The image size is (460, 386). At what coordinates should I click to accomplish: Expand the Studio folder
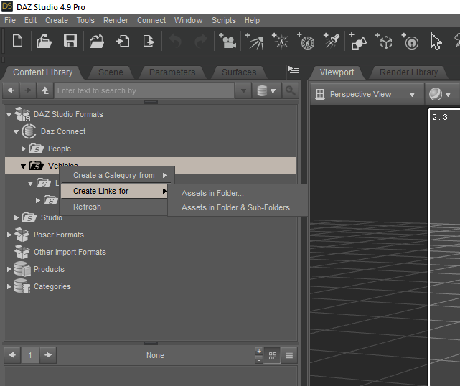pyautogui.click(x=17, y=217)
